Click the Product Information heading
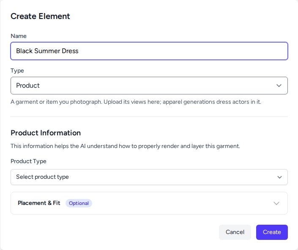The height and width of the screenshot is (250, 298). (x=46, y=133)
